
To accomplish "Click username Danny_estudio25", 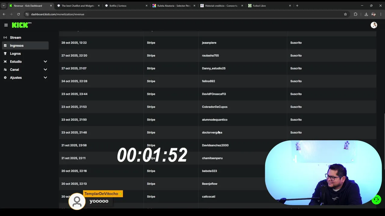I will 214,68.
